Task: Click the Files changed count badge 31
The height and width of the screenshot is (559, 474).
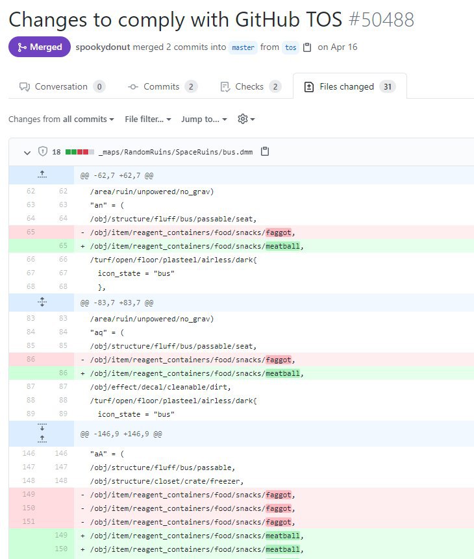Action: [388, 86]
